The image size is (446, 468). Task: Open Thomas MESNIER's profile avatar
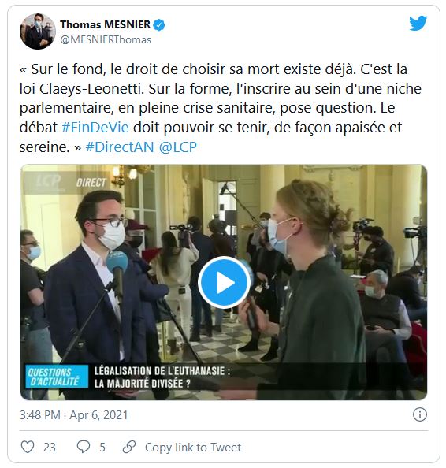click(x=38, y=32)
